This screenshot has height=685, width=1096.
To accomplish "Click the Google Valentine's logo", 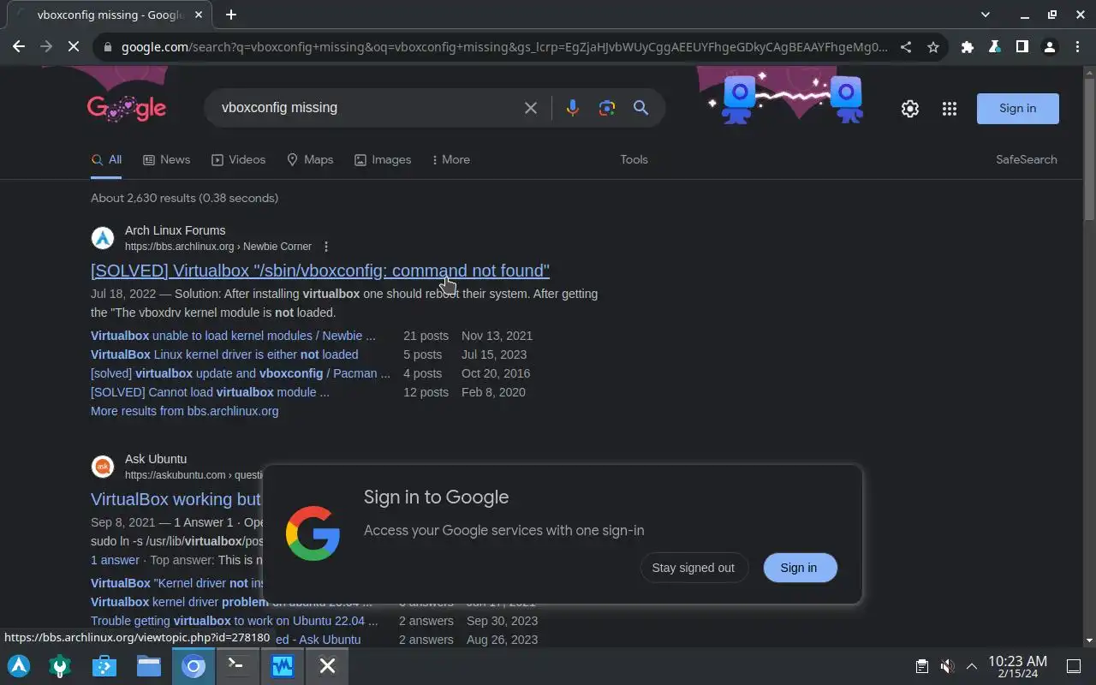I will [127, 108].
